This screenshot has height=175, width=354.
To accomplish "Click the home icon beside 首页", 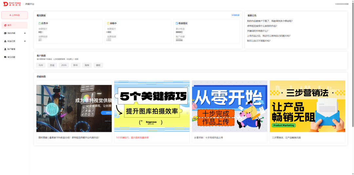I will 5,25.
